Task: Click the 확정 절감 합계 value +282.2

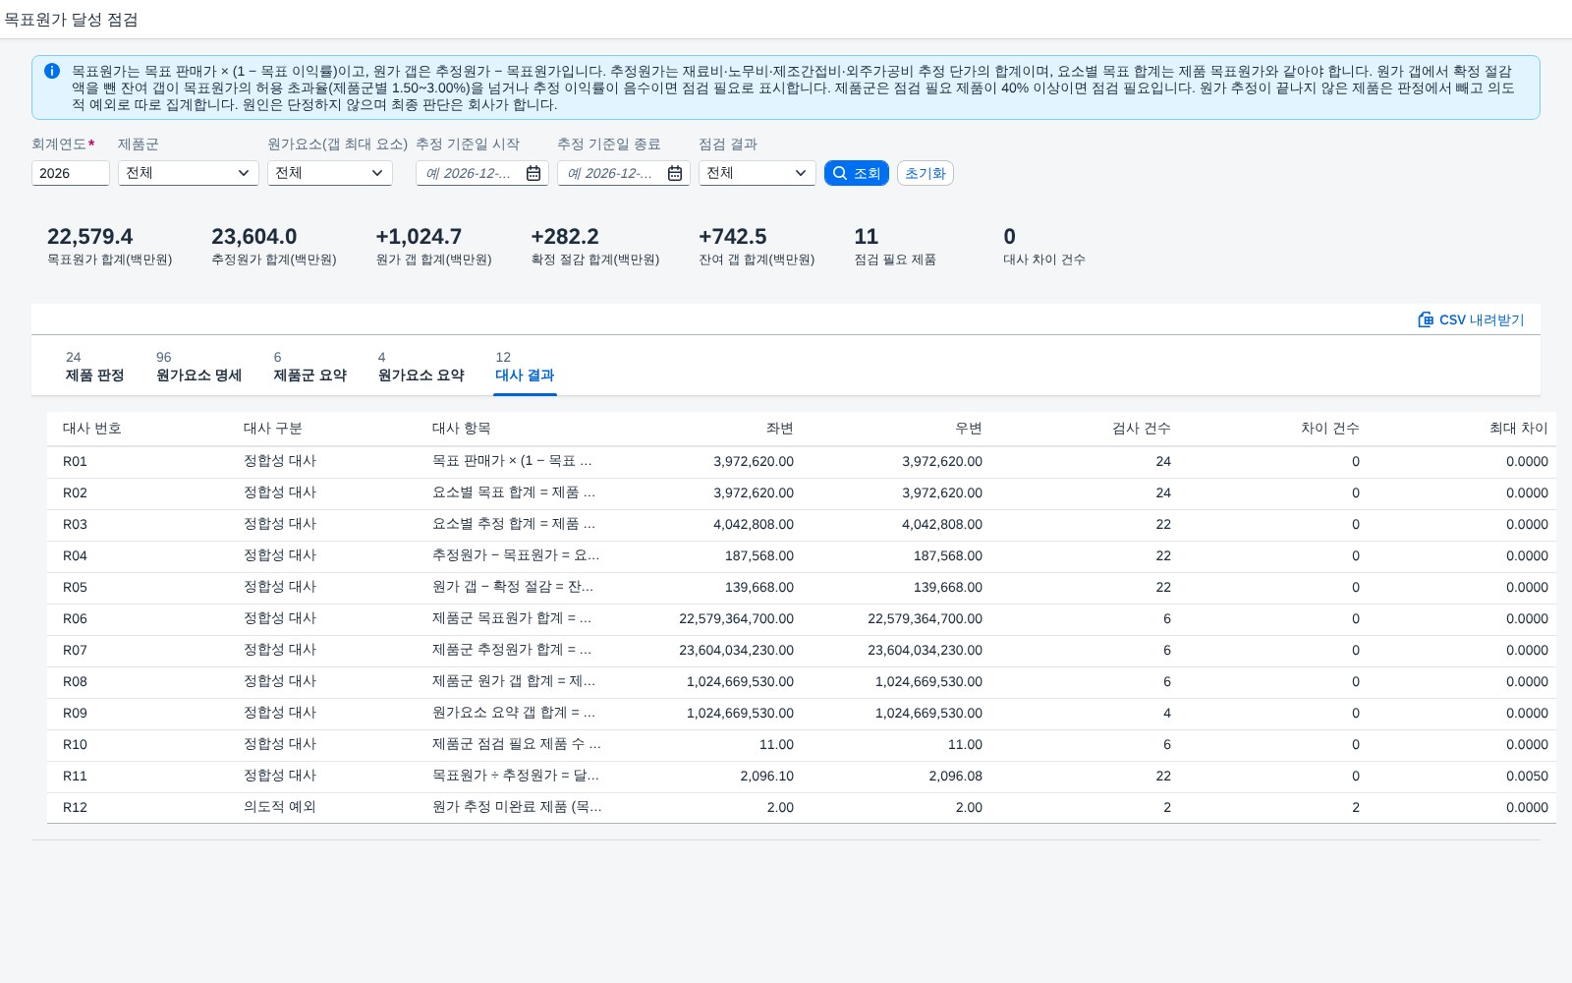Action: coord(565,237)
